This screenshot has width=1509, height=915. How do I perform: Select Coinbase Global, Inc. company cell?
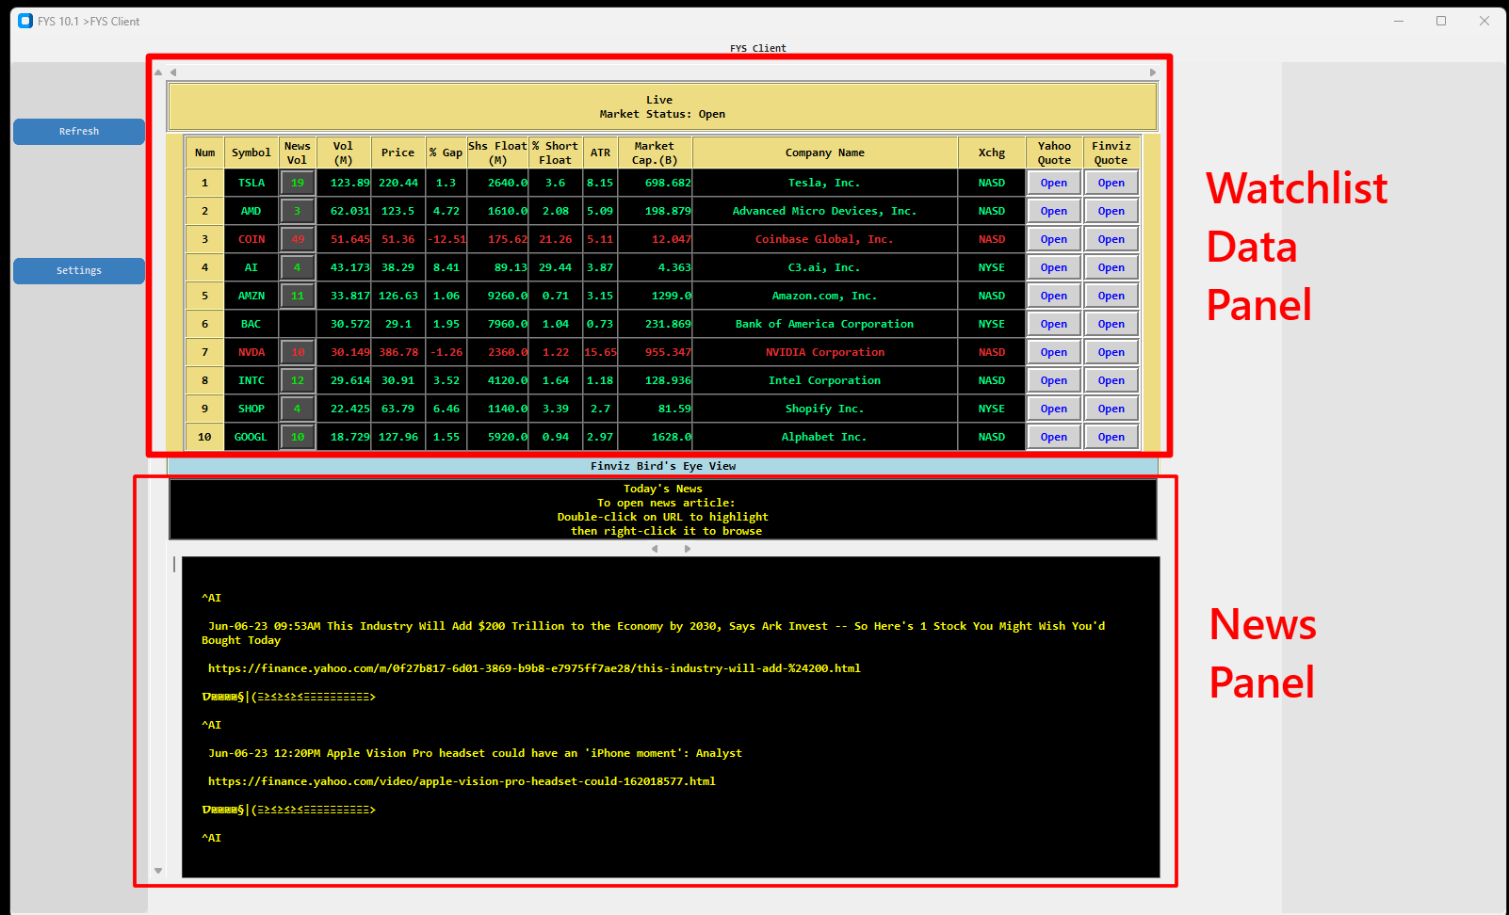pyautogui.click(x=825, y=239)
